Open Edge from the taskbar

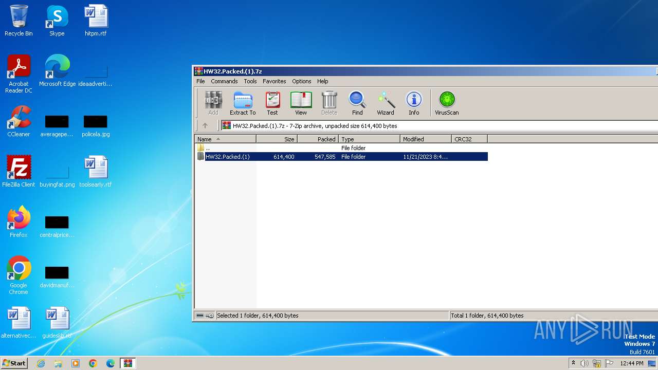[111, 363]
